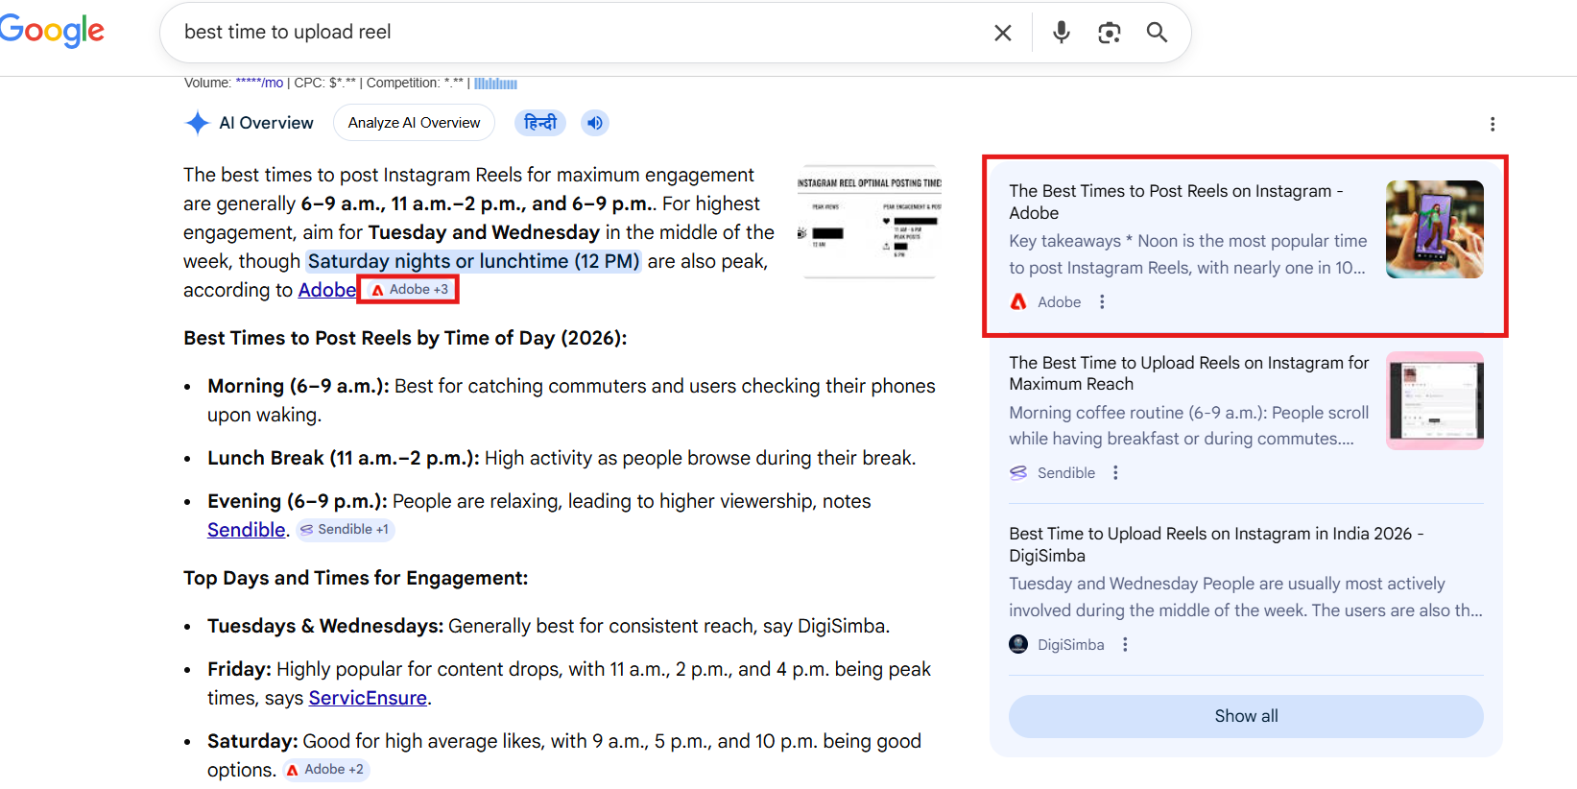This screenshot has height=789, width=1577.
Task: Open the Sendible inline link
Action: click(x=247, y=530)
